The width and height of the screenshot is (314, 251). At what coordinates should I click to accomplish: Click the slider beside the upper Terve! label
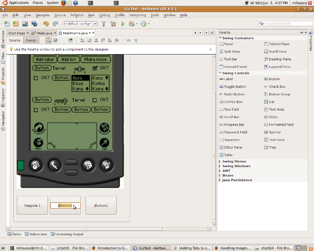click(x=80, y=69)
